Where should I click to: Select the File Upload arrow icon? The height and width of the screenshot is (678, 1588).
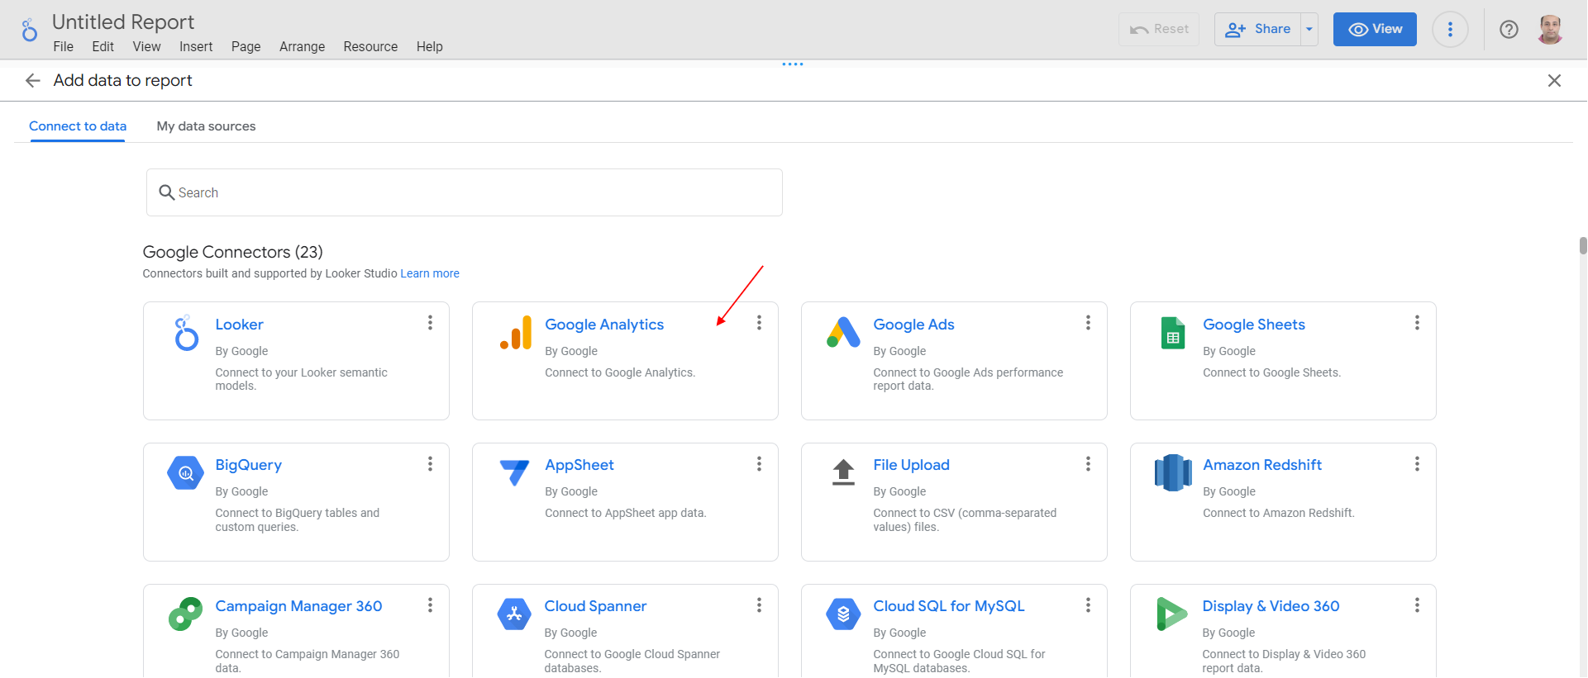point(843,472)
